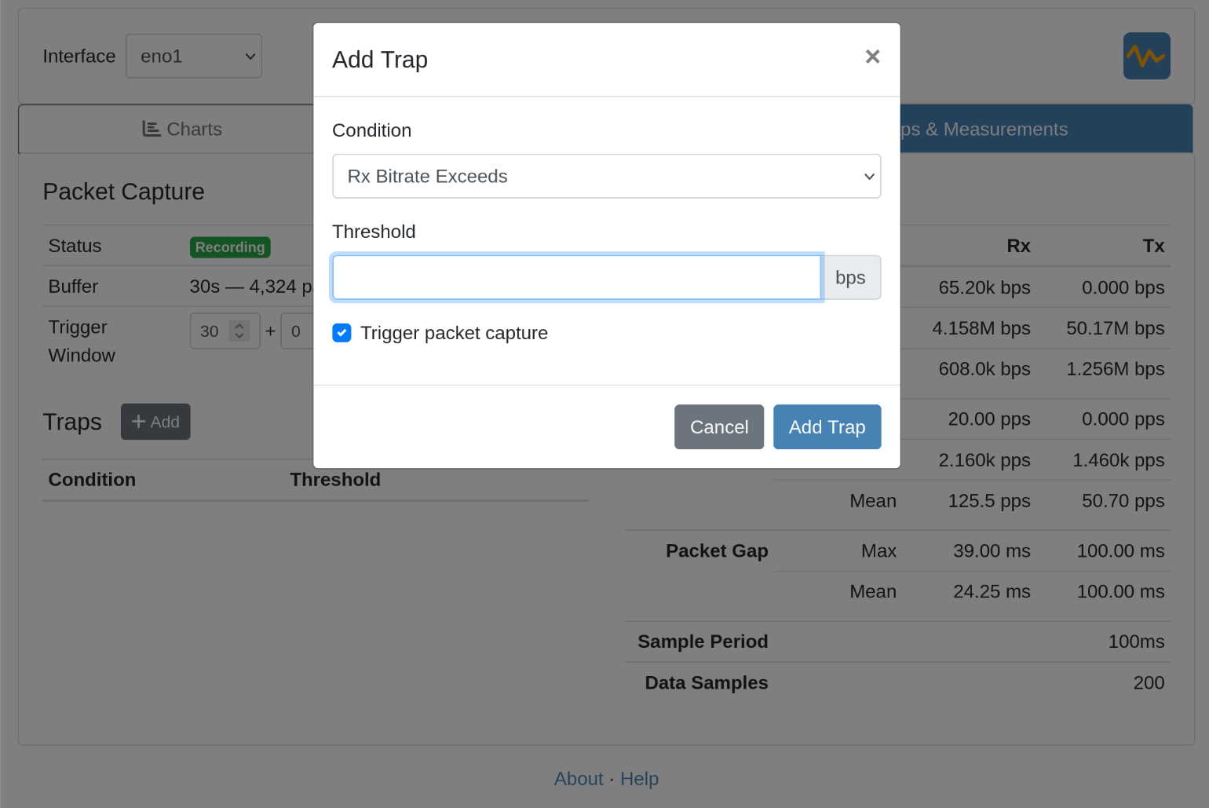Uncheck Trigger packet capture checkbox
The image size is (1209, 808).
point(342,333)
